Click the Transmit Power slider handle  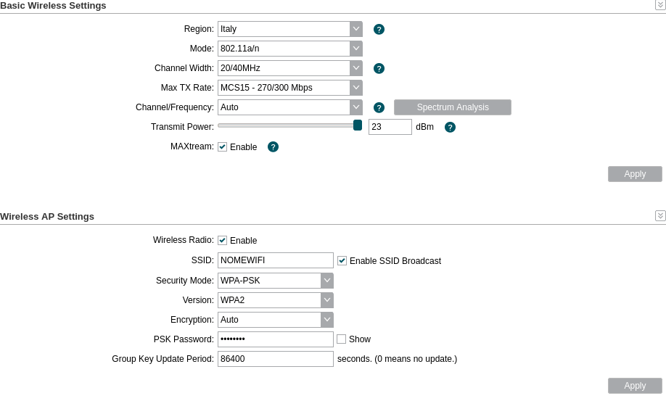[x=358, y=125]
